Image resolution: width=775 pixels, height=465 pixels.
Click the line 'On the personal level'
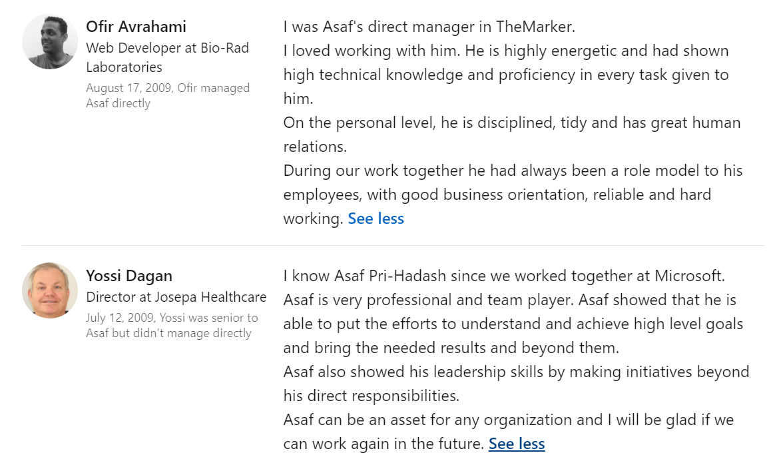pyautogui.click(x=512, y=135)
